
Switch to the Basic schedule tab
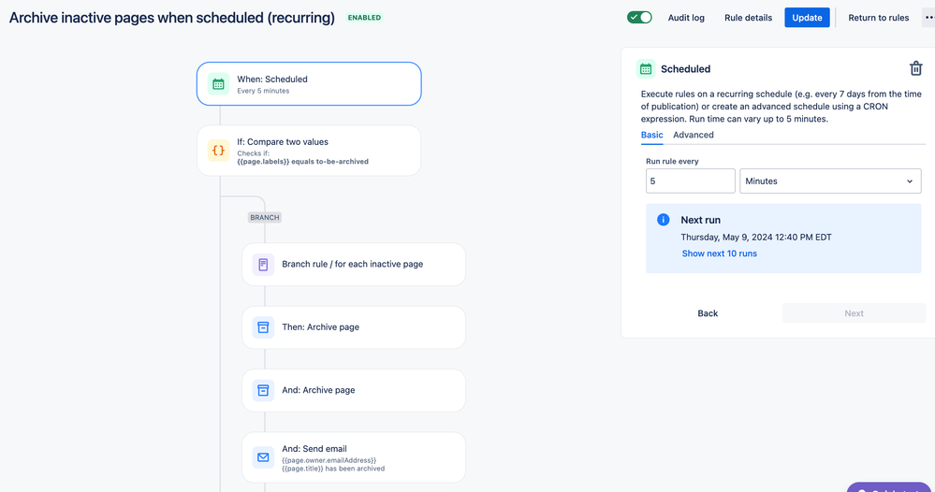point(651,135)
